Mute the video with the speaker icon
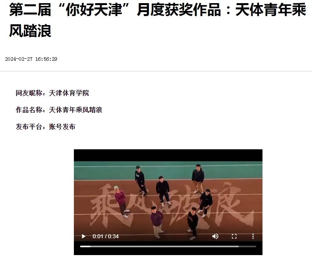 pyautogui.click(x=215, y=236)
